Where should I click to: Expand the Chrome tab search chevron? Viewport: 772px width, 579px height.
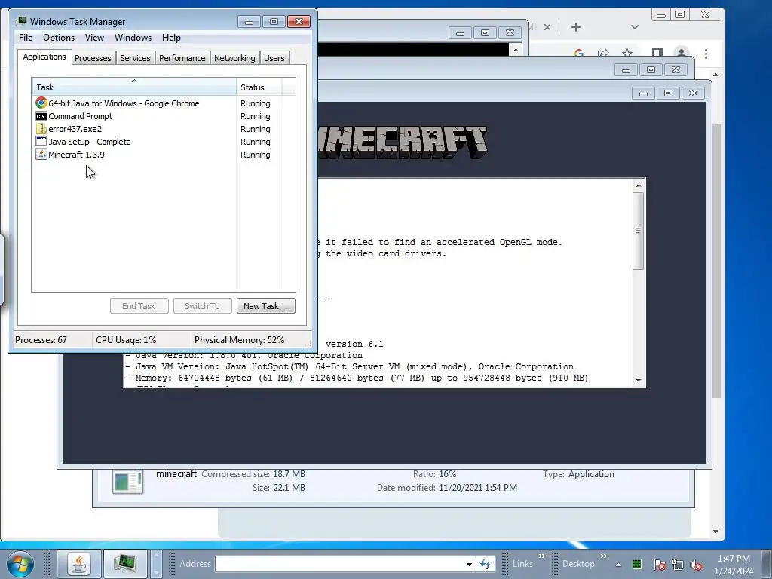point(635,27)
